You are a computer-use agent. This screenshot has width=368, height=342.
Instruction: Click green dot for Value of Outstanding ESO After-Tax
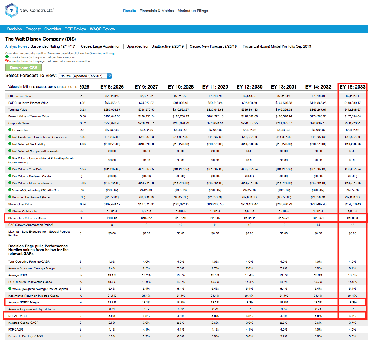pyautogui.click(x=10, y=190)
